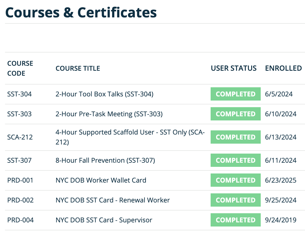Click the COMPLETED badge for SST-304
The height and width of the screenshot is (237, 305).
coord(236,94)
